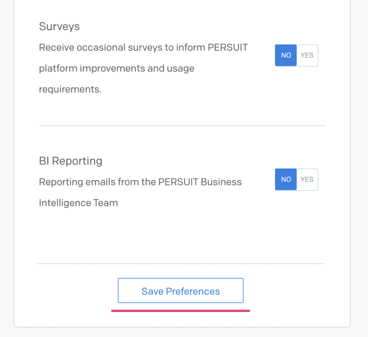Click the pink bar beneath Save Preferences
Viewport: 368px width, 337px height.
click(180, 311)
